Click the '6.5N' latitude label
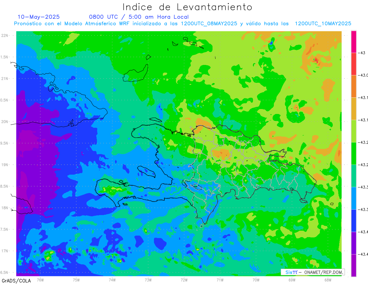This screenshot has width=368, height=284. click(5, 272)
